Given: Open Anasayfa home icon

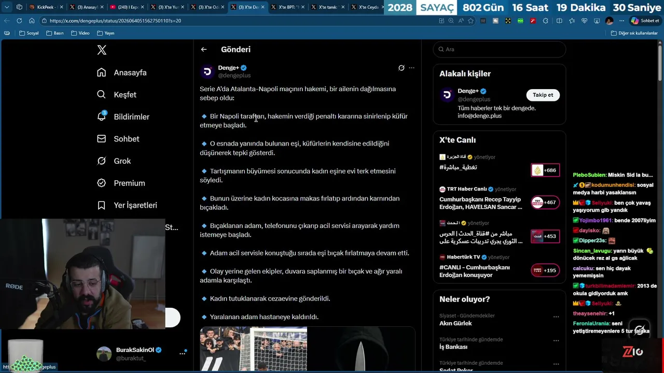Looking at the screenshot, I should pos(102,73).
